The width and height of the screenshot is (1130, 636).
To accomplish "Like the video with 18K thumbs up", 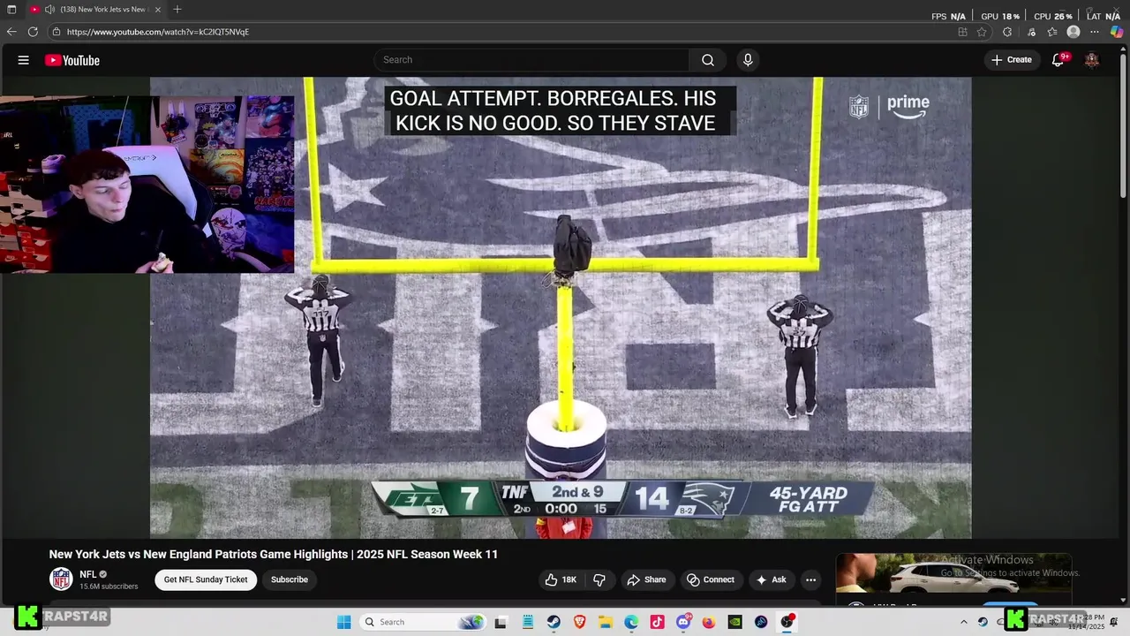I will [561, 579].
